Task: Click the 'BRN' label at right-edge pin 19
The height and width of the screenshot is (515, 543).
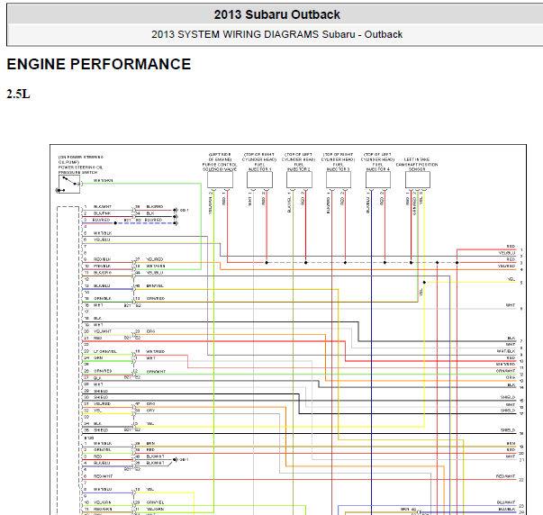Action: coord(511,443)
